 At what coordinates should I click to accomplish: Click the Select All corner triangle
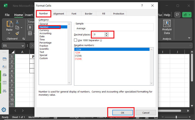pos(13,52)
